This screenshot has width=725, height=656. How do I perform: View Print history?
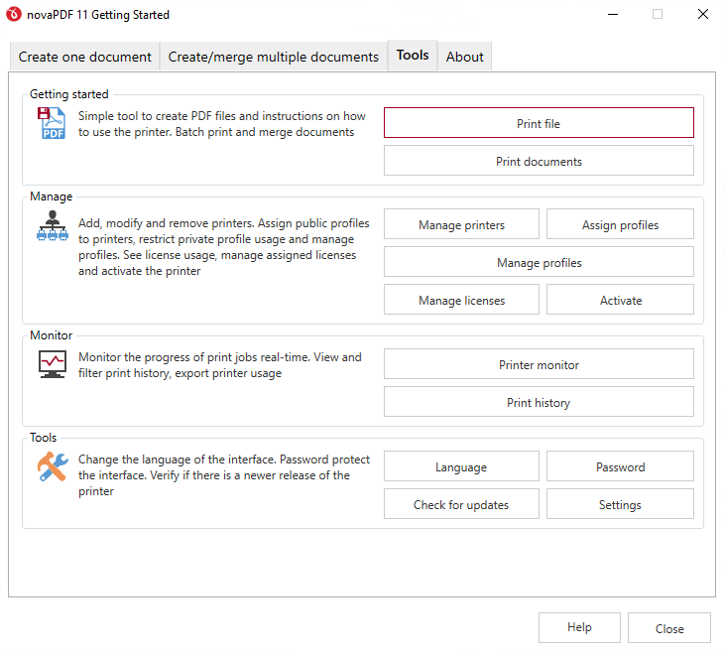[539, 402]
